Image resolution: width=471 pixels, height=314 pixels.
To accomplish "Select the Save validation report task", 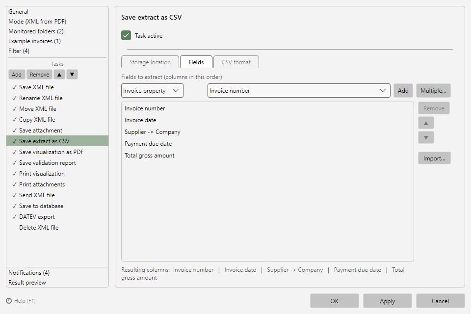I will [x=57, y=163].
